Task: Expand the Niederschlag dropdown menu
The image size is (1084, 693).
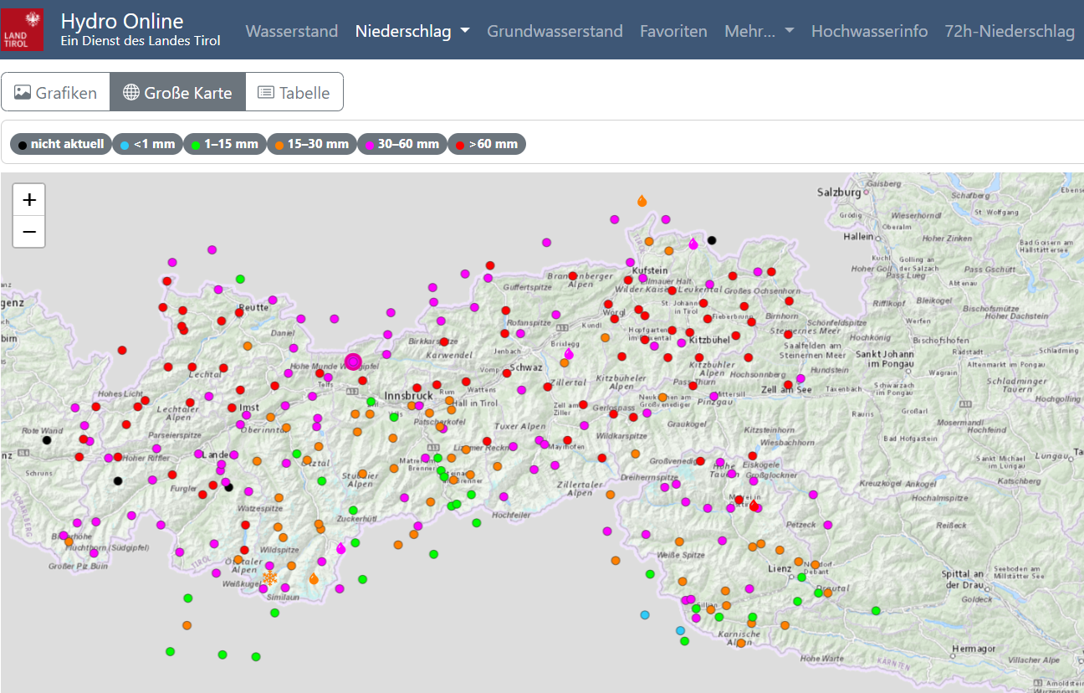Action: tap(412, 31)
